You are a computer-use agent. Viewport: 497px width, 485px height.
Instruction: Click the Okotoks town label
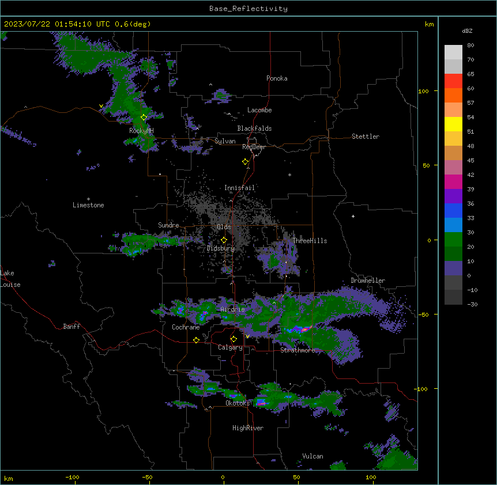(x=238, y=403)
